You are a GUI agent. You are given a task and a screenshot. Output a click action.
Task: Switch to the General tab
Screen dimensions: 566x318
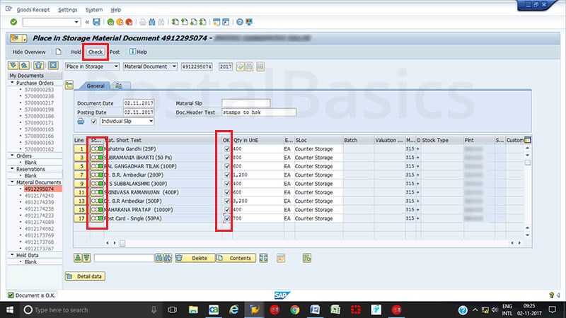point(96,86)
